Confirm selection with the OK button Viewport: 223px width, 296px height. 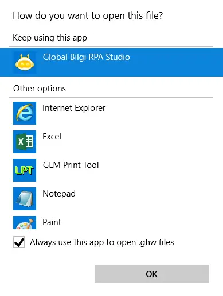(152, 274)
